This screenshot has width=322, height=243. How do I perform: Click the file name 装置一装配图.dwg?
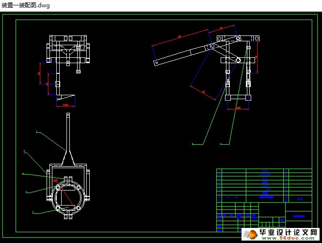26,5
